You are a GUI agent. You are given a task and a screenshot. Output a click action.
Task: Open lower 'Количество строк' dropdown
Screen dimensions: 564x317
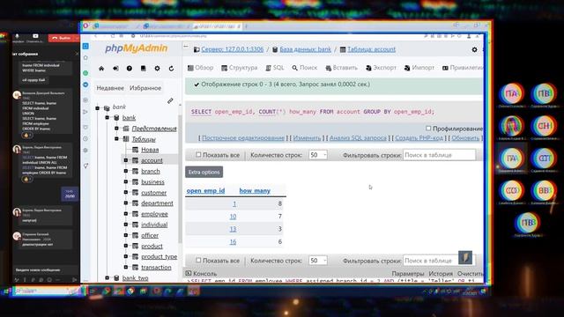(317, 261)
